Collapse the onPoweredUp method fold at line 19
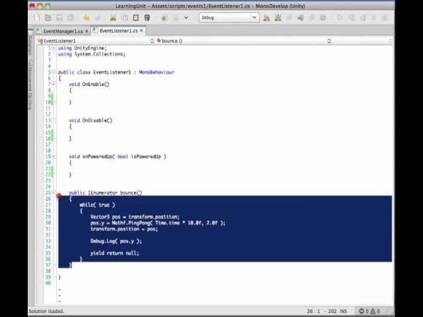 pyautogui.click(x=54, y=157)
